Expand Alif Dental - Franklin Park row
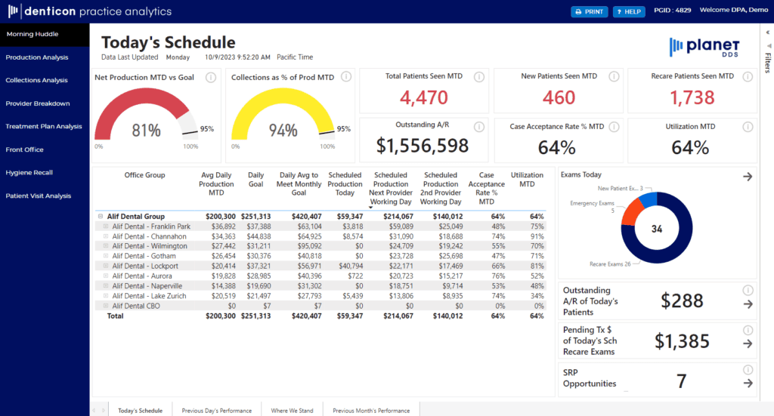 107,226
